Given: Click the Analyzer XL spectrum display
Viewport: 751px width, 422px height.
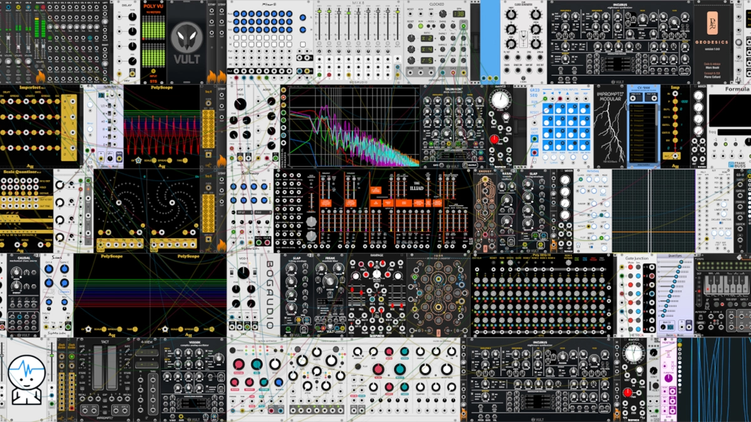Looking at the screenshot, I should point(354,126).
